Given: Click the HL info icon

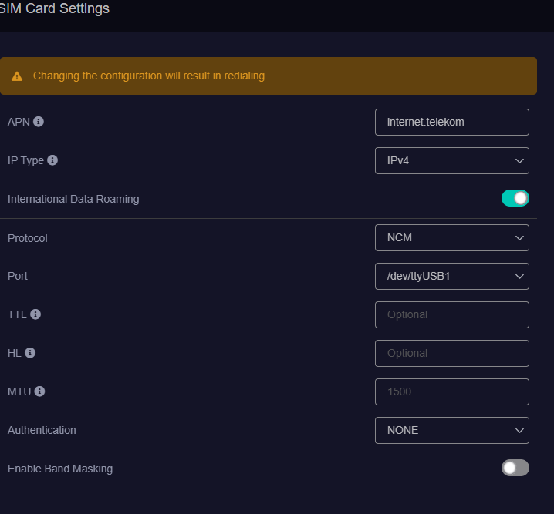Looking at the screenshot, I should point(30,353).
